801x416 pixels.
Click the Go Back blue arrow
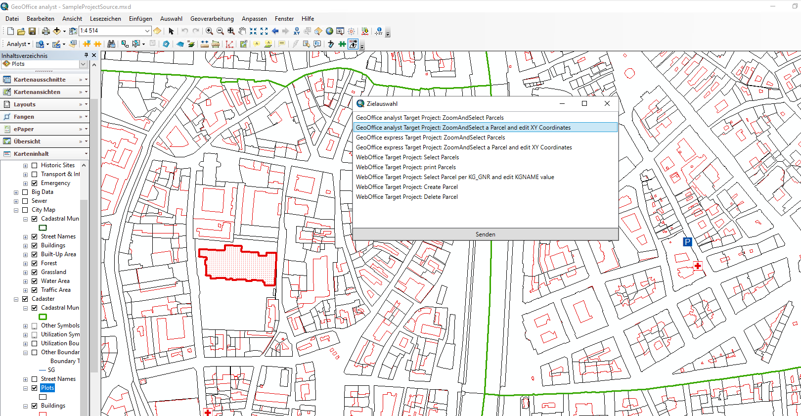point(275,31)
